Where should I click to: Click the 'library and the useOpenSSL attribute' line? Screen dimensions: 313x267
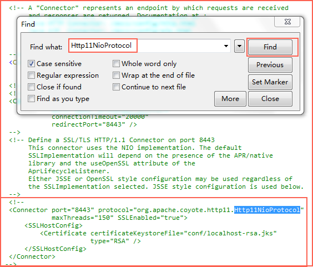point(112,163)
